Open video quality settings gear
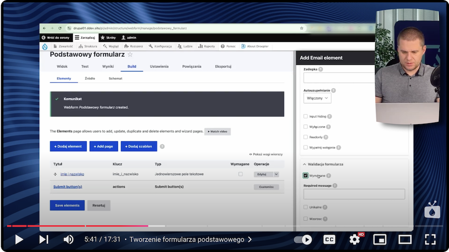The width and height of the screenshot is (449, 252). pyautogui.click(x=355, y=239)
